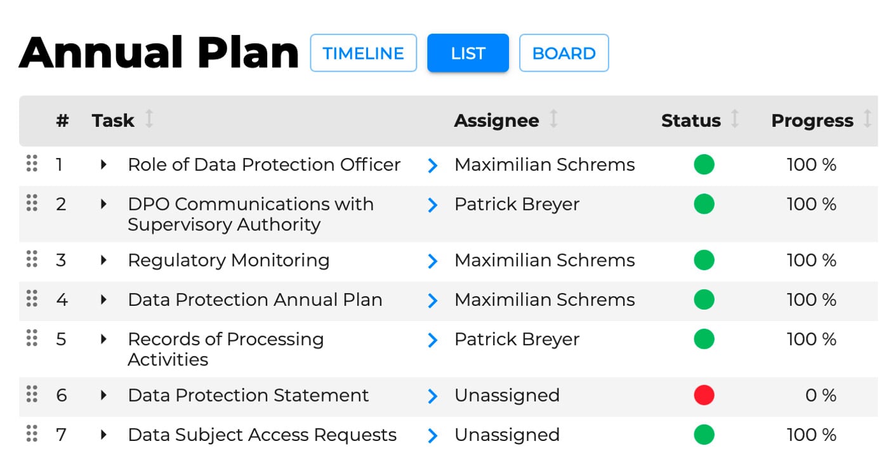879x453 pixels.
Task: Expand DPO Communications with Supervisory Authority row
Action: pyautogui.click(x=103, y=204)
